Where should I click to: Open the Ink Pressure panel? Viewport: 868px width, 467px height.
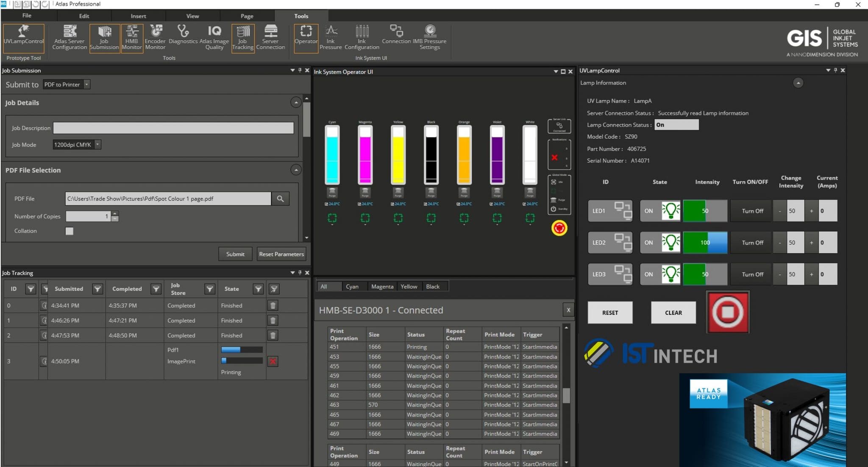pyautogui.click(x=331, y=37)
